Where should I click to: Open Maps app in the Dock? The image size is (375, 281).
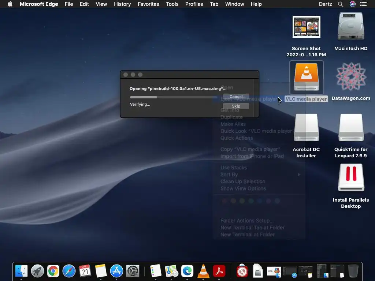pos(171,271)
